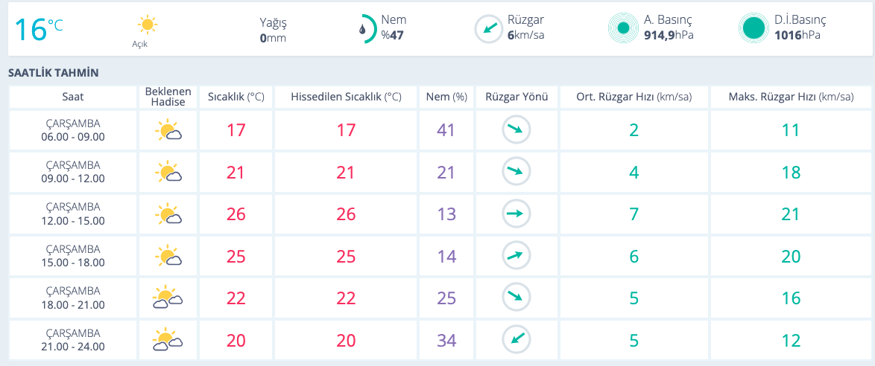The height and width of the screenshot is (366, 875).
Task: Select the 'Hissedilen Sıcaklık (°C)' column header
Action: pos(346,97)
